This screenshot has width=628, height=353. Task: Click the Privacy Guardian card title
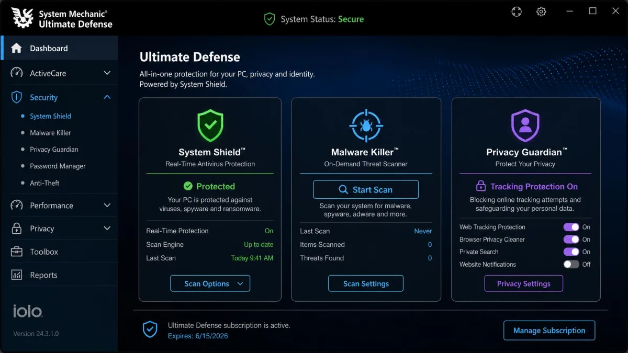coord(527,152)
